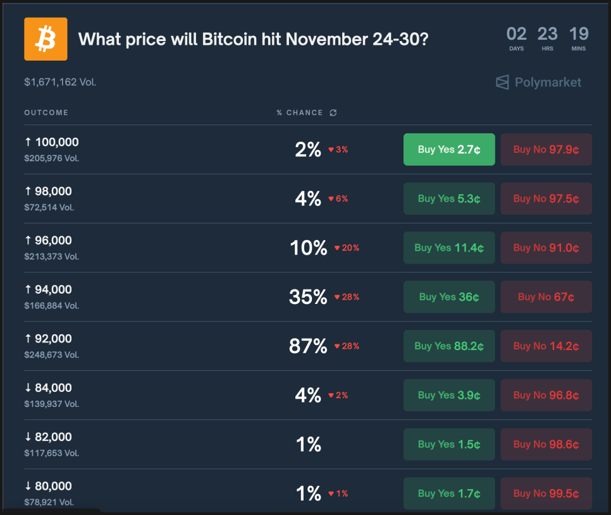Screen dimensions: 611x515
Task: Click the Polymarket logo
Action: (x=538, y=82)
